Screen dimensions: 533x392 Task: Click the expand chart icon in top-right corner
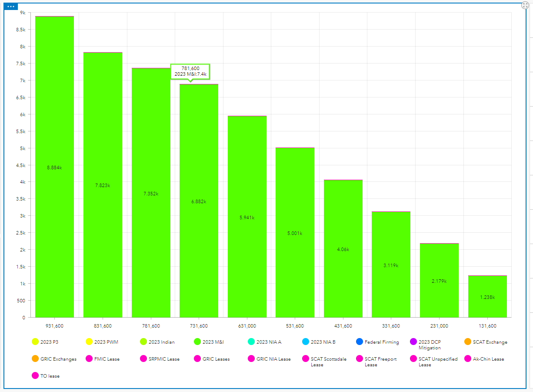(x=525, y=4)
